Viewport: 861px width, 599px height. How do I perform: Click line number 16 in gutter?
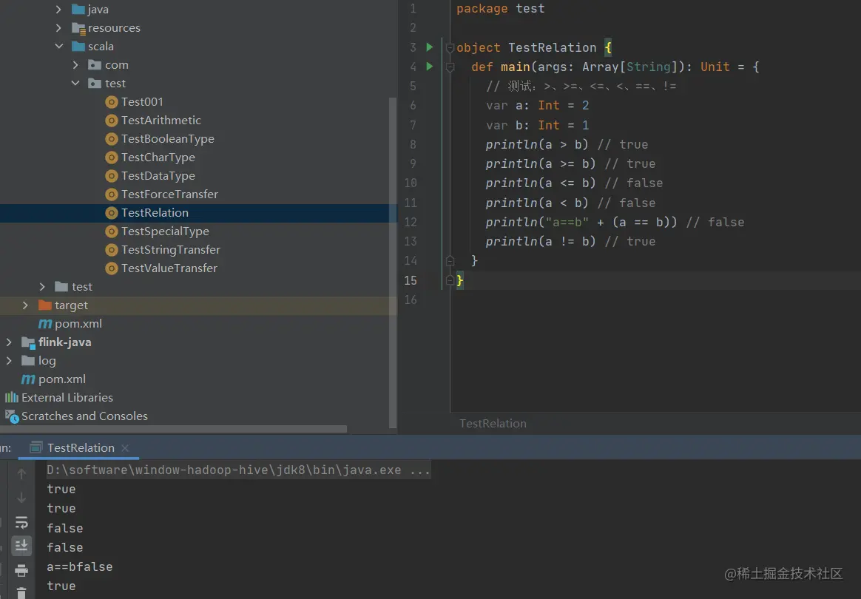point(411,299)
